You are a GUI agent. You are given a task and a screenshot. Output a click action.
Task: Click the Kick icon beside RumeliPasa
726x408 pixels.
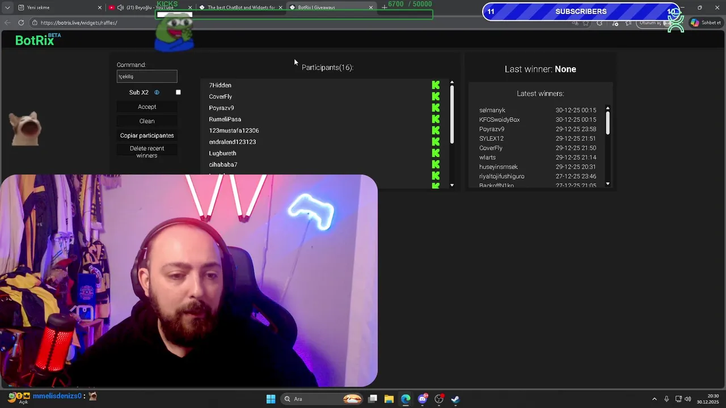pos(436,119)
